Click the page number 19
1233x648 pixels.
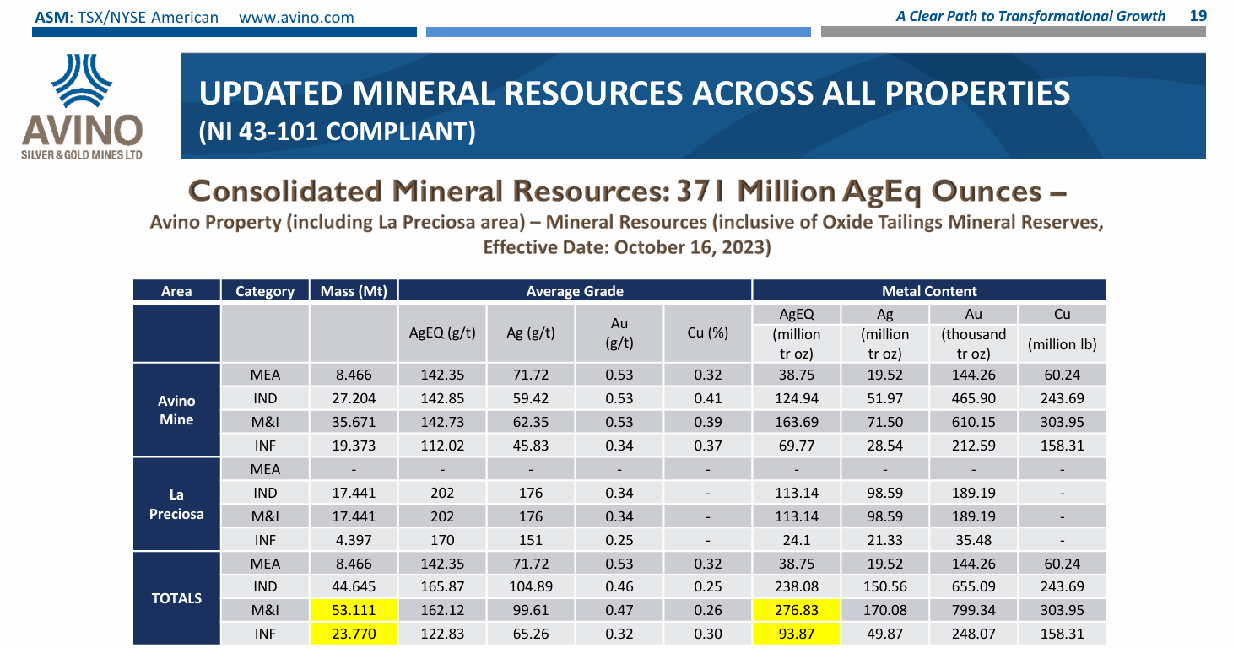pyautogui.click(x=1201, y=15)
